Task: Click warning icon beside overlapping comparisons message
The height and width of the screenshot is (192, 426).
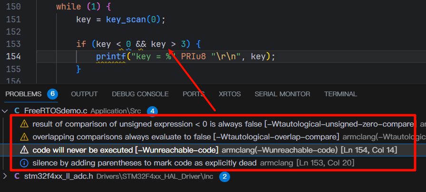Action: (x=24, y=137)
